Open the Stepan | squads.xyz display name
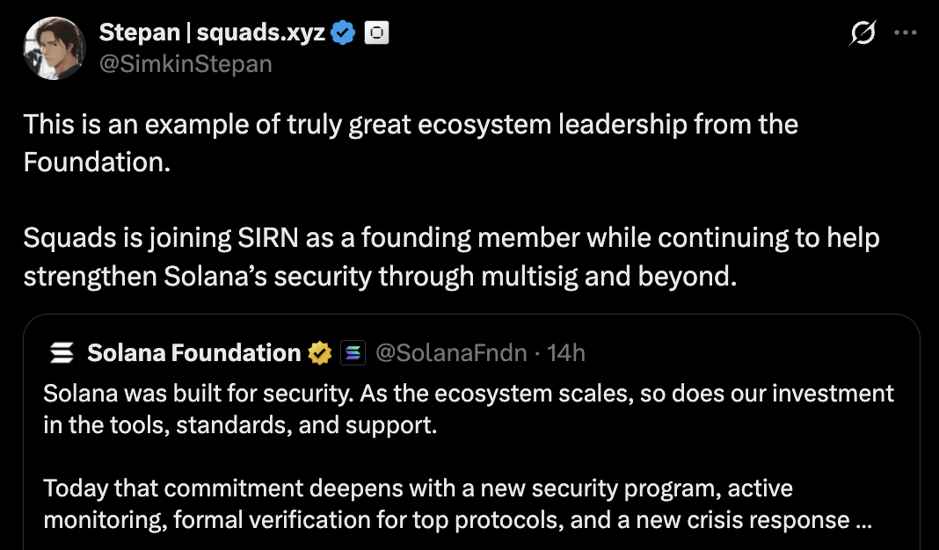This screenshot has height=550, width=939. tap(212, 33)
